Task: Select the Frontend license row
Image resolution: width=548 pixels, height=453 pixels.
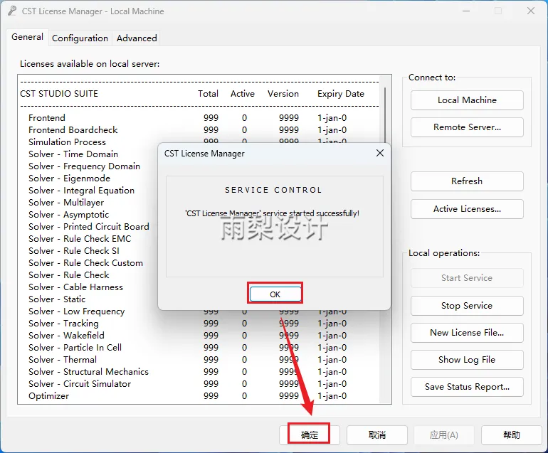Action: click(x=187, y=118)
